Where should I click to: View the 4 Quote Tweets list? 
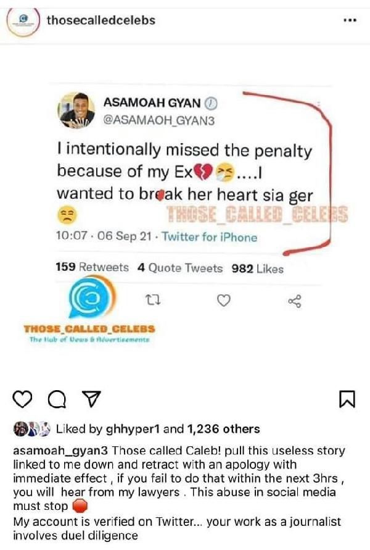pyautogui.click(x=180, y=268)
